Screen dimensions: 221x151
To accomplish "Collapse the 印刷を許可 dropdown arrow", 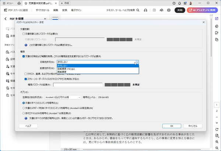I will coord(137,62).
